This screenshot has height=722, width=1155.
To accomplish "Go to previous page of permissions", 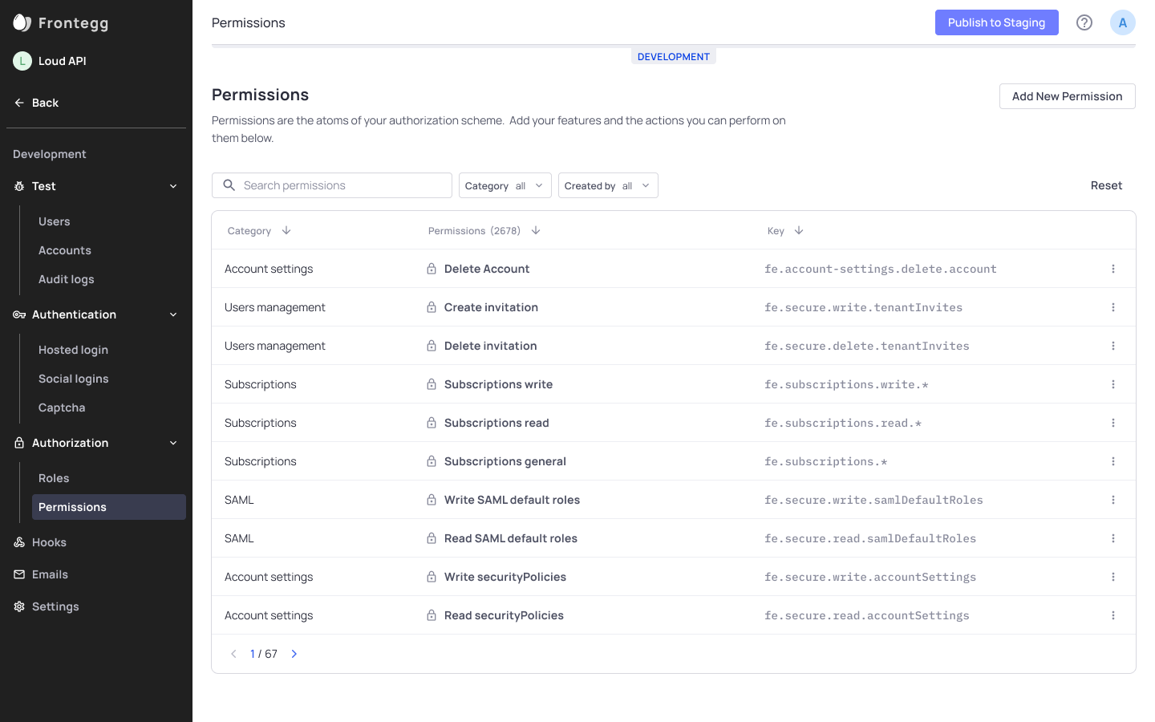I will tap(233, 654).
